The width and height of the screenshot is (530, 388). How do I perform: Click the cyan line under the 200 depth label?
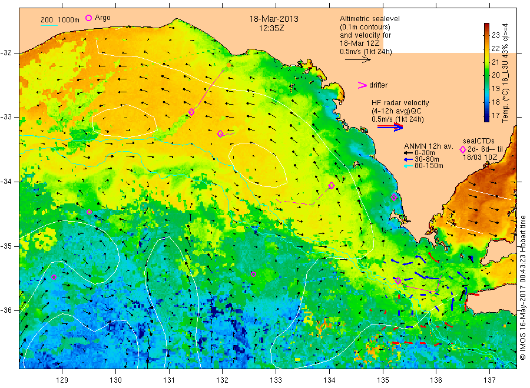click(49, 25)
